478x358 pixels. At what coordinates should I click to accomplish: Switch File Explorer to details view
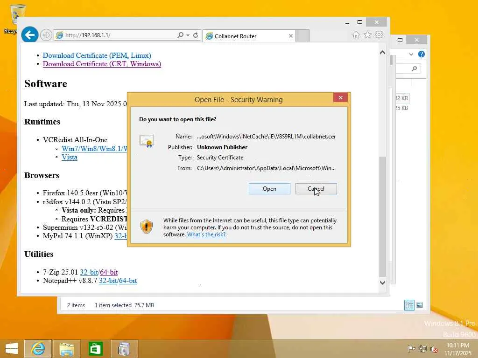tap(409, 305)
